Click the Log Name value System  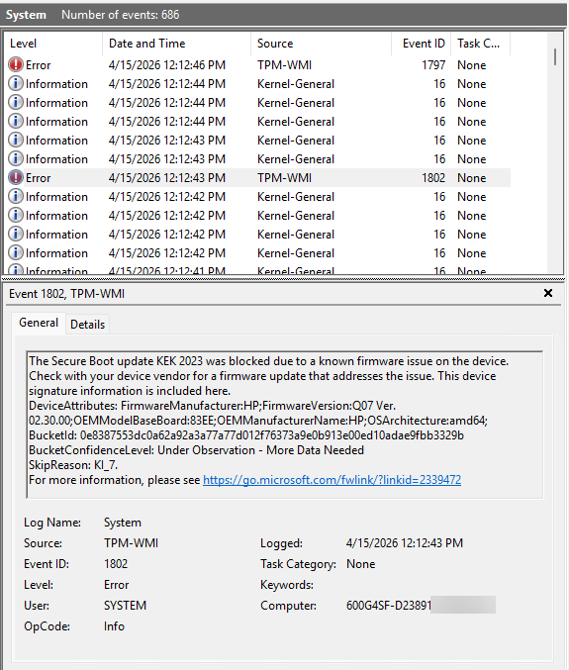tap(122, 523)
